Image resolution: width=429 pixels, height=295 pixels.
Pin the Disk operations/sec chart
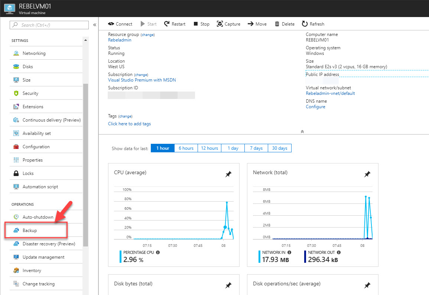pyautogui.click(x=367, y=285)
